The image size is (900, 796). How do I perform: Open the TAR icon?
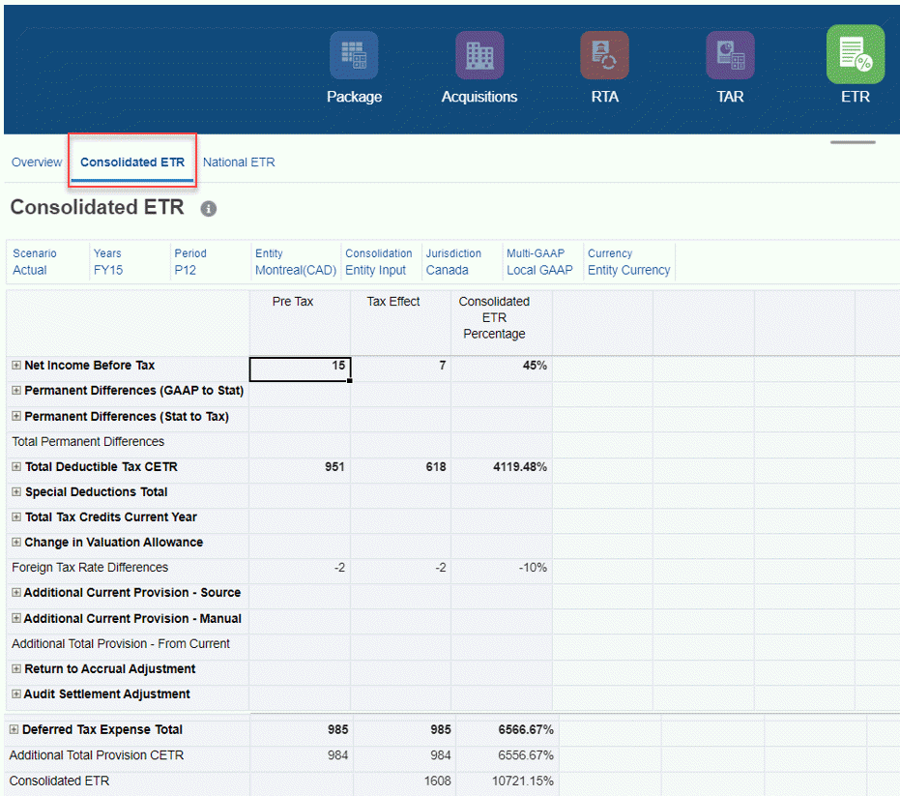click(730, 55)
